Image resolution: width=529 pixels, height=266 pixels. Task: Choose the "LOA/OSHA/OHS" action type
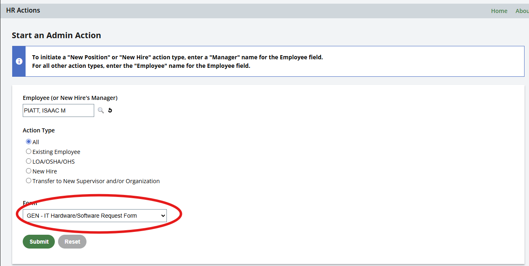tap(28, 161)
